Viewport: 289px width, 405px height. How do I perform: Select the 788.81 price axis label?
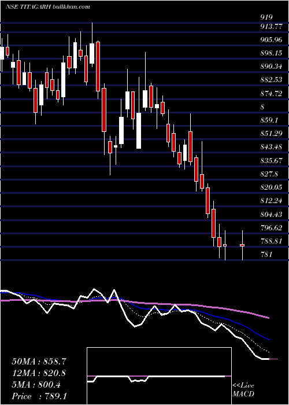pos(272,241)
